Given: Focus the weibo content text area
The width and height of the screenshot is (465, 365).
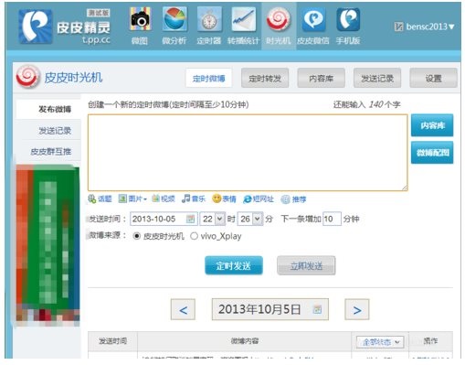Looking at the screenshot, I should click(x=248, y=153).
